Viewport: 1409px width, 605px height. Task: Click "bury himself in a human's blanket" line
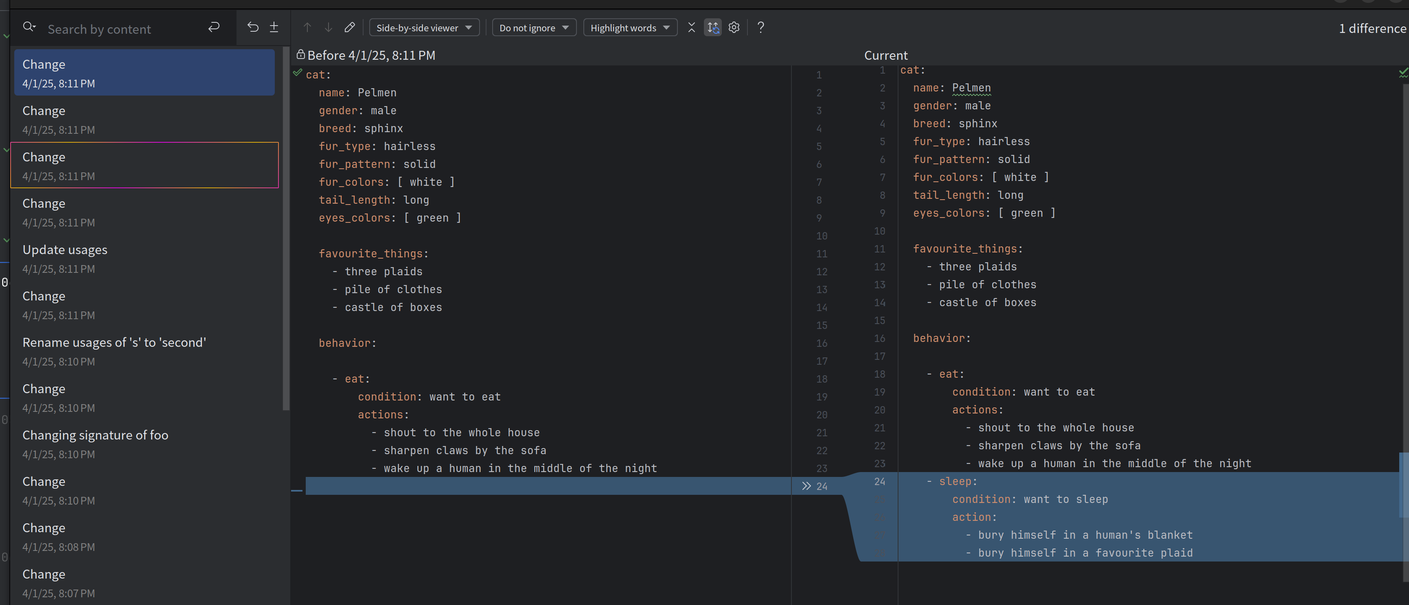[1078, 535]
